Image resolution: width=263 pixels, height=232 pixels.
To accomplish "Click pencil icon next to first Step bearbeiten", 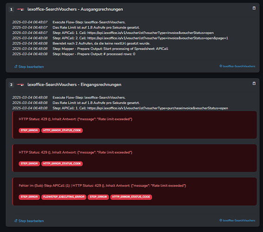I will coord(16,67).
